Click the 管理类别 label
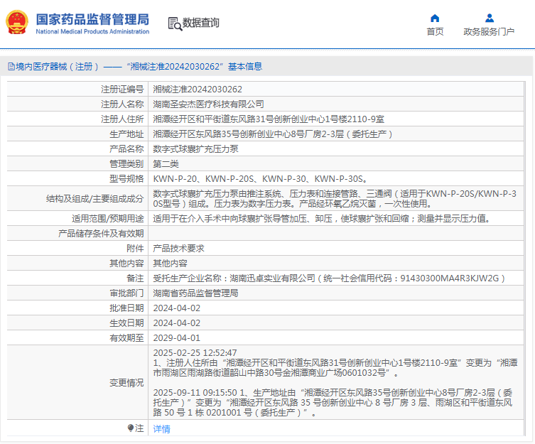The height and width of the screenshot is (444, 535). [126, 164]
